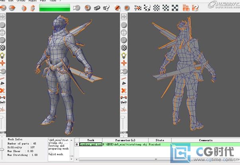This screenshot has width=240, height=165.
Task: Click the black cylinder unfold icon
Action: click(x=97, y=8)
